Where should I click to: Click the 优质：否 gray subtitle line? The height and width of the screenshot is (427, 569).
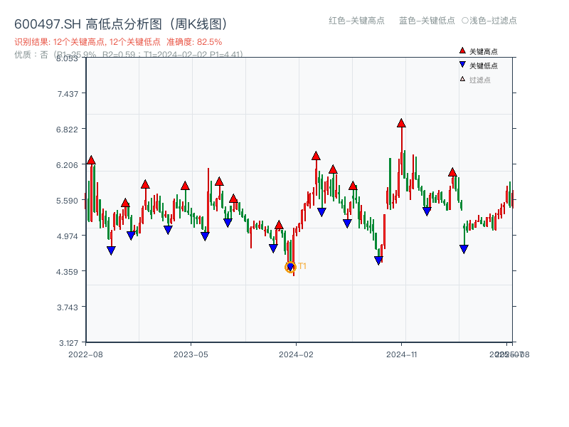tap(129, 55)
